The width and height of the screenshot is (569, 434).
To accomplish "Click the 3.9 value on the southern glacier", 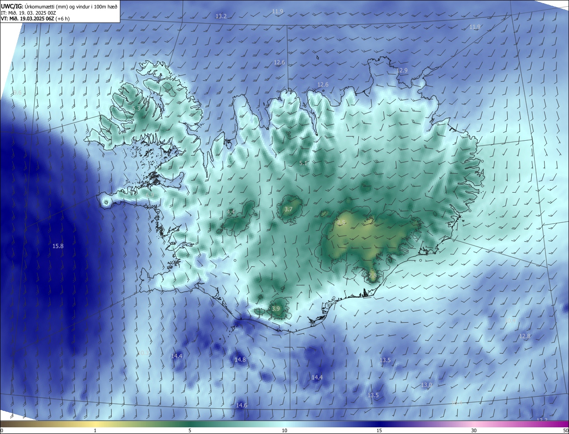I will [276, 309].
